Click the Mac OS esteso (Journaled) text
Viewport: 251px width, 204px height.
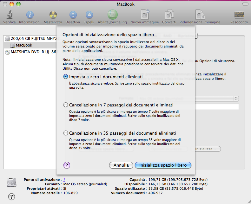click(x=85, y=184)
